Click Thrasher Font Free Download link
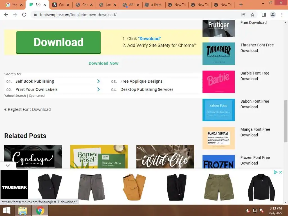Viewport: 288px width, 216px height. (x=257, y=48)
